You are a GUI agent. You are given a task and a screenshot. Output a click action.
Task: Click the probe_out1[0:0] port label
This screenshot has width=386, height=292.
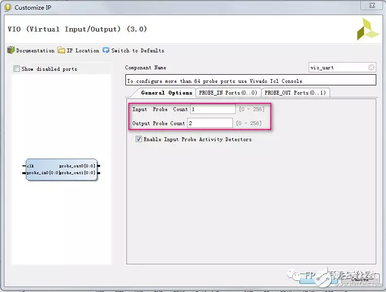coord(77,173)
